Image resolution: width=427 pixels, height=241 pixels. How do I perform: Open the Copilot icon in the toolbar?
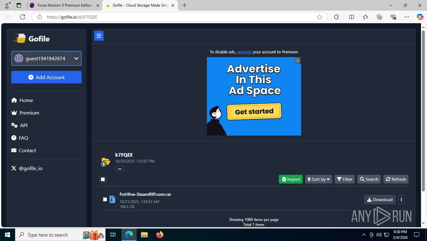[x=420, y=17]
